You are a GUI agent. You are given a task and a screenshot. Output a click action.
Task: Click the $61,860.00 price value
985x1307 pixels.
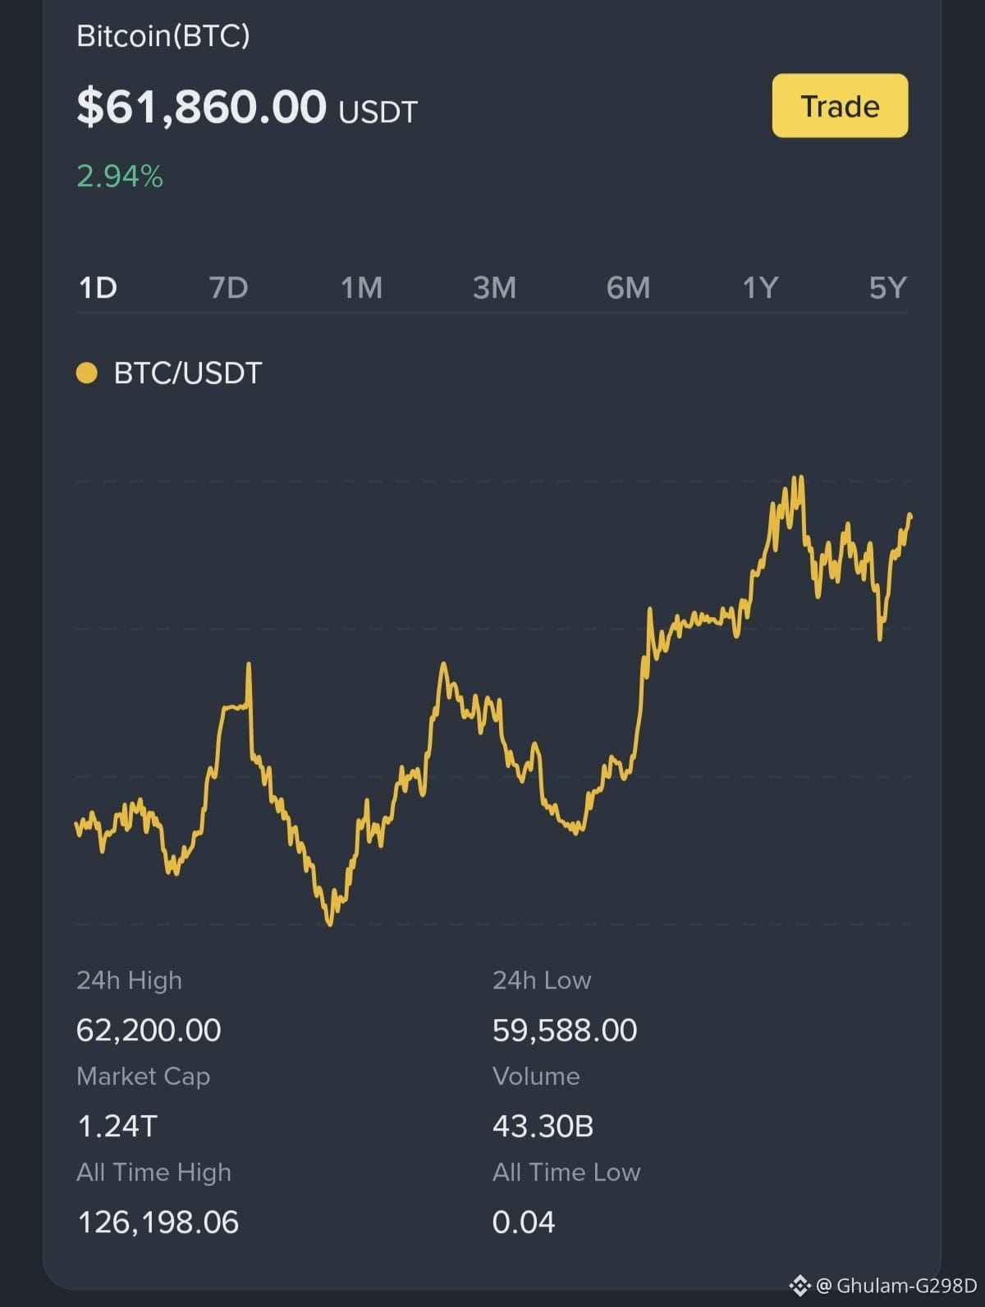pos(201,107)
